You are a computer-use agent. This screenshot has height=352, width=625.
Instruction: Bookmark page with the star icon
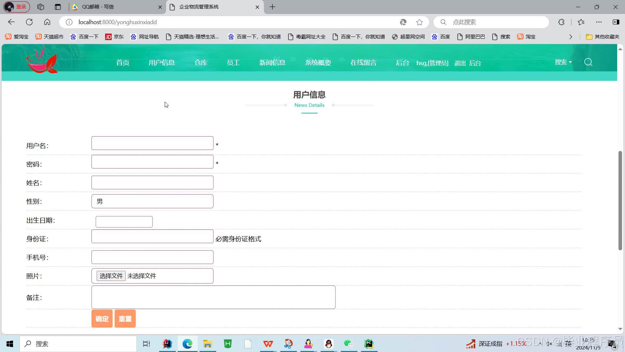click(419, 22)
